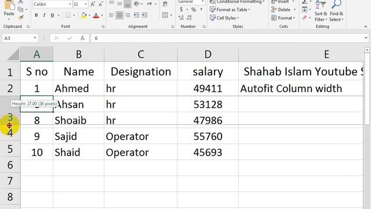371x209 pixels.
Task: Toggle Align Left for the cell
Action: click(111, 15)
